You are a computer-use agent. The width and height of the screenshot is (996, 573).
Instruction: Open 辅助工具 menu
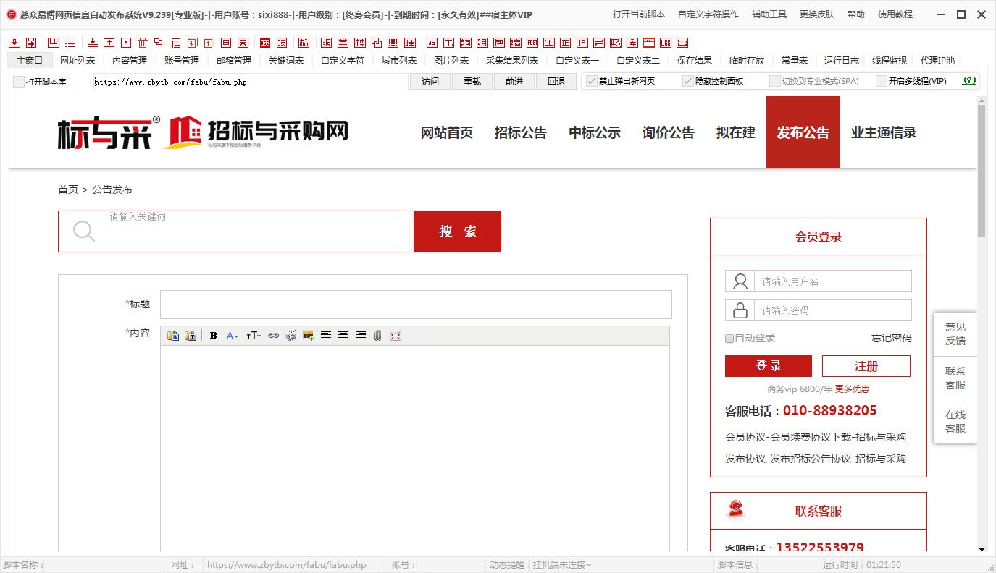point(769,14)
